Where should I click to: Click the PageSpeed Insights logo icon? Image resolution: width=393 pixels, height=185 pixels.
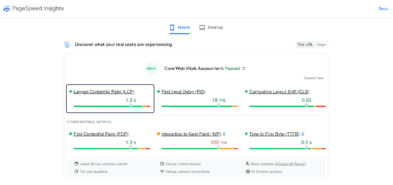[x=6, y=9]
